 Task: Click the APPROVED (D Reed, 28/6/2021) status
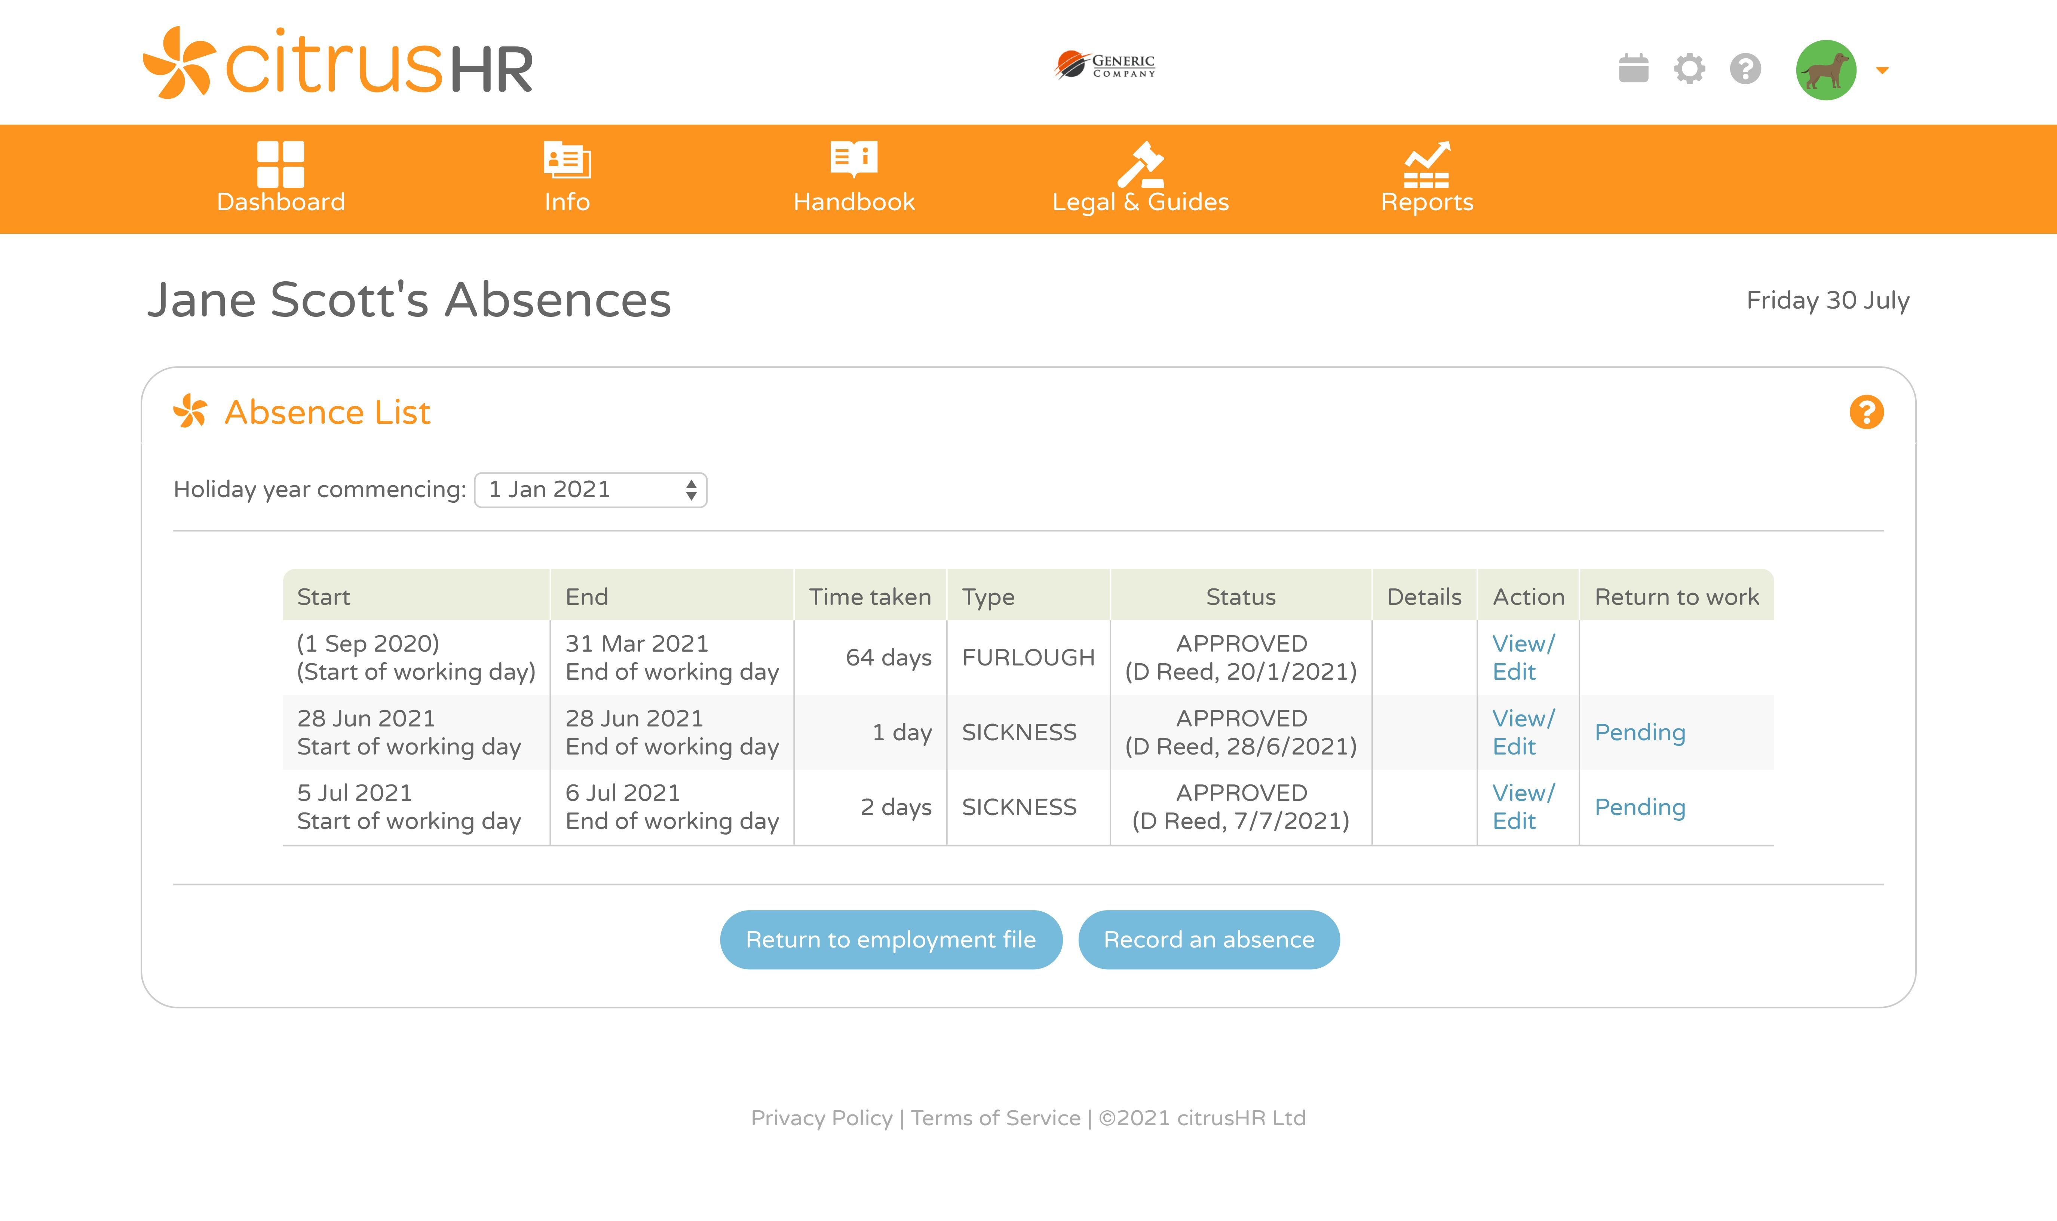click(x=1240, y=732)
